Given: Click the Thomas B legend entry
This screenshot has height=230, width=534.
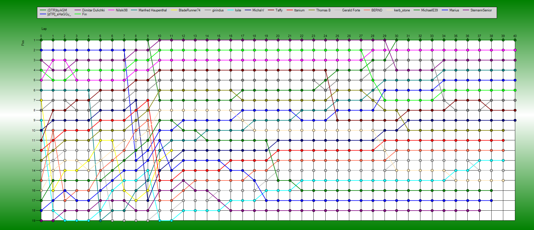Looking at the screenshot, I should [x=323, y=10].
